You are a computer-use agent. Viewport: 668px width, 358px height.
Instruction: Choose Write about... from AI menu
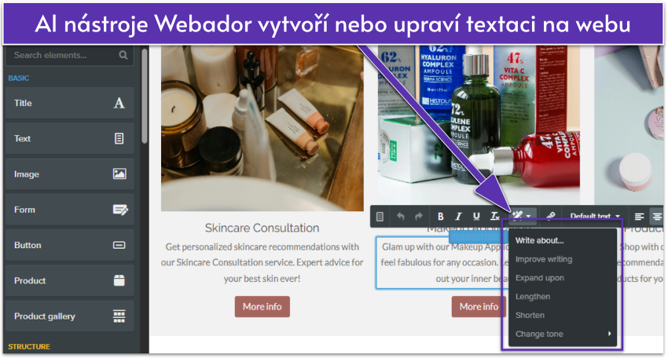tap(563, 240)
